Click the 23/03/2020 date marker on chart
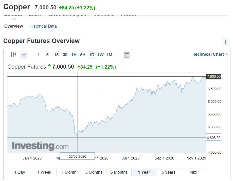Image resolution: width=233 pixels, height=181 pixels. pyautogui.click(x=77, y=156)
